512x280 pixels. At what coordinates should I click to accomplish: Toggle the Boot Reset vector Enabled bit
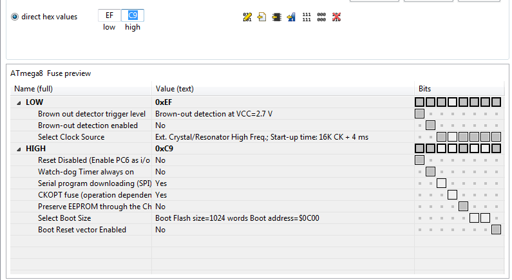(496, 230)
